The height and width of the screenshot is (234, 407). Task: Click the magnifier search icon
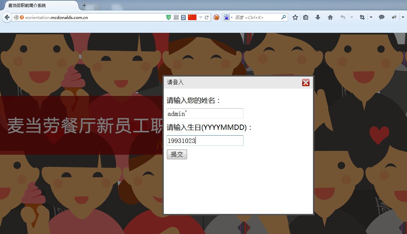point(284,17)
